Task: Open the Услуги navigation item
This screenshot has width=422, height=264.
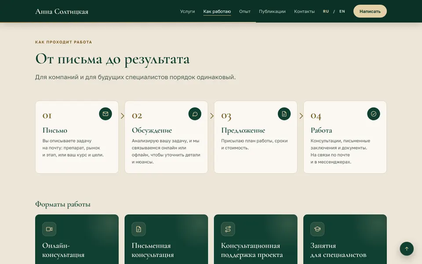Action: (187, 11)
